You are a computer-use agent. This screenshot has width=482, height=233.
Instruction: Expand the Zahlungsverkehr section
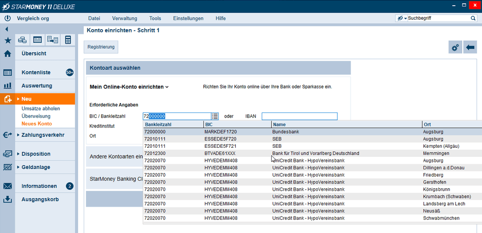coord(18,135)
